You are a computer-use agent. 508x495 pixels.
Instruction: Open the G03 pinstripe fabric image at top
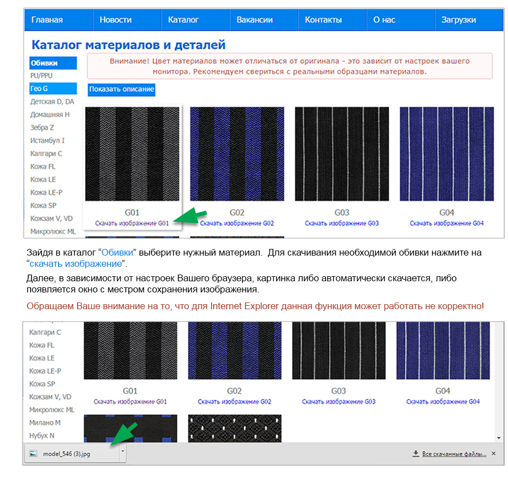342,154
